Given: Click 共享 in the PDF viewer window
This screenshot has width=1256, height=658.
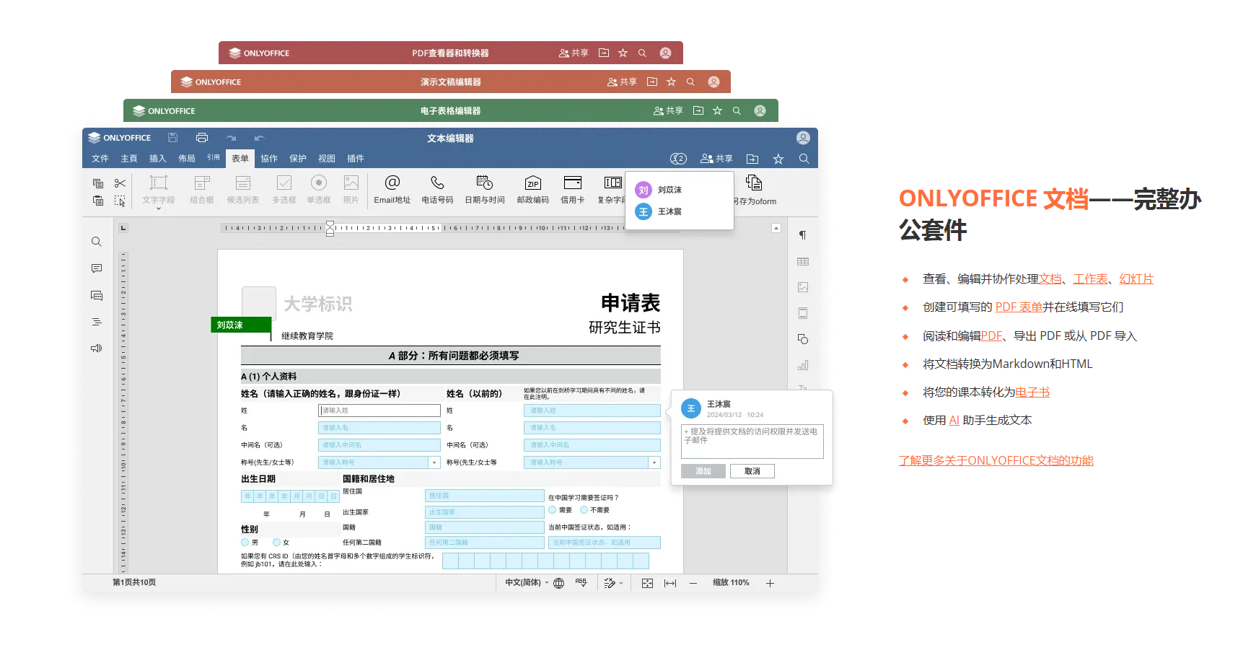Looking at the screenshot, I should (574, 53).
